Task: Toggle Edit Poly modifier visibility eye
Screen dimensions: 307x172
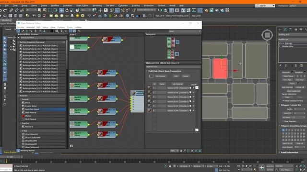Action: pyautogui.click(x=280, y=43)
